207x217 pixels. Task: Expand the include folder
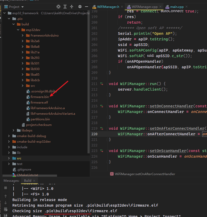(9, 147)
